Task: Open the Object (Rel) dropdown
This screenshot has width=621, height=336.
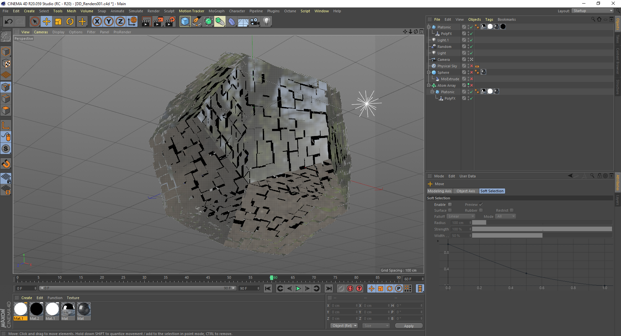Action: coord(344,326)
